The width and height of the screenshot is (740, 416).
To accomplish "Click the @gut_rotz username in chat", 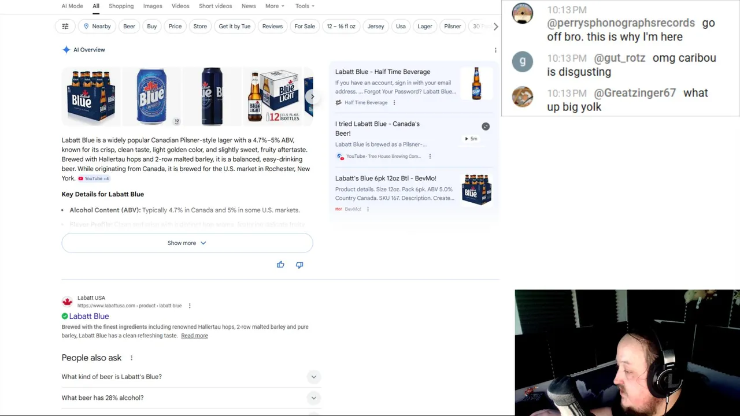I will (x=620, y=58).
